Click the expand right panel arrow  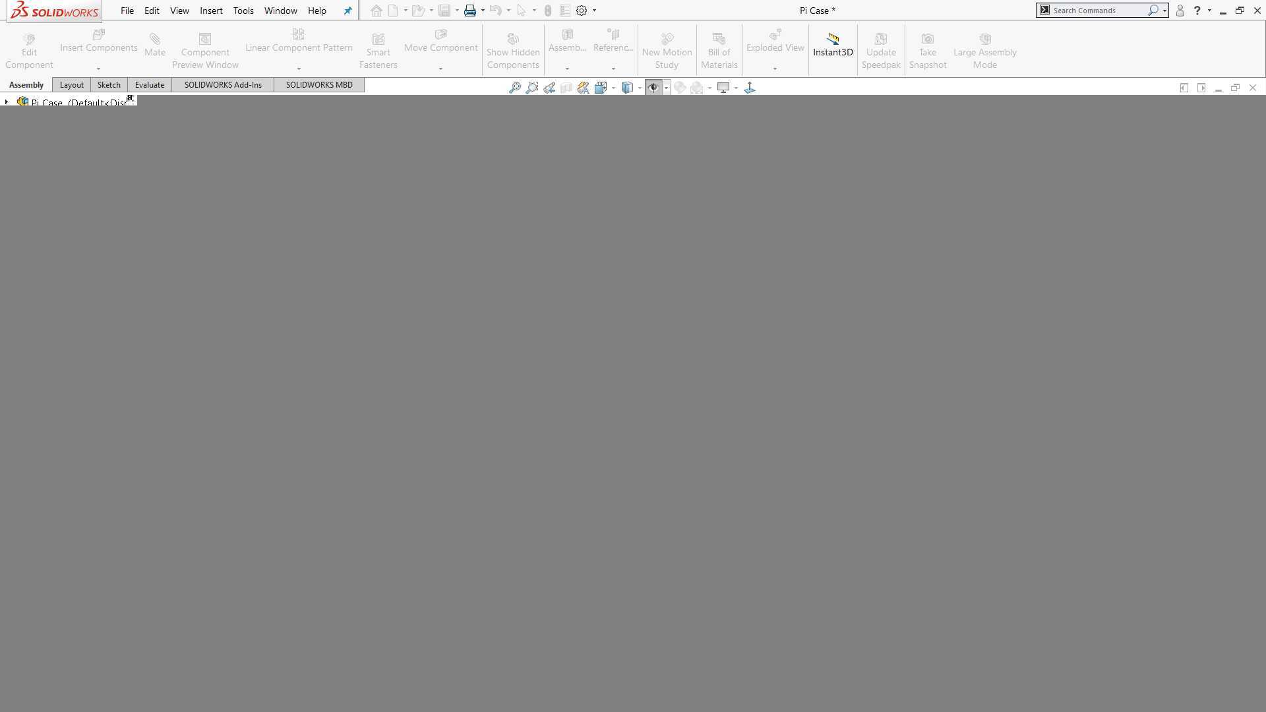1201,88
